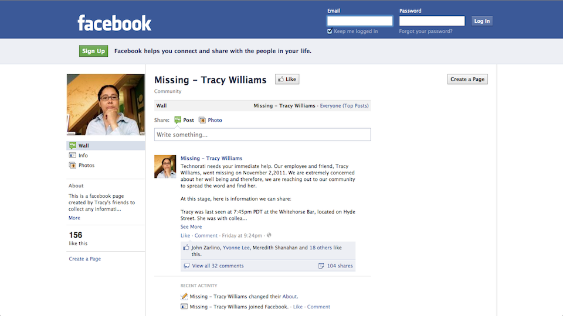Select the Post share icon

pyautogui.click(x=178, y=120)
